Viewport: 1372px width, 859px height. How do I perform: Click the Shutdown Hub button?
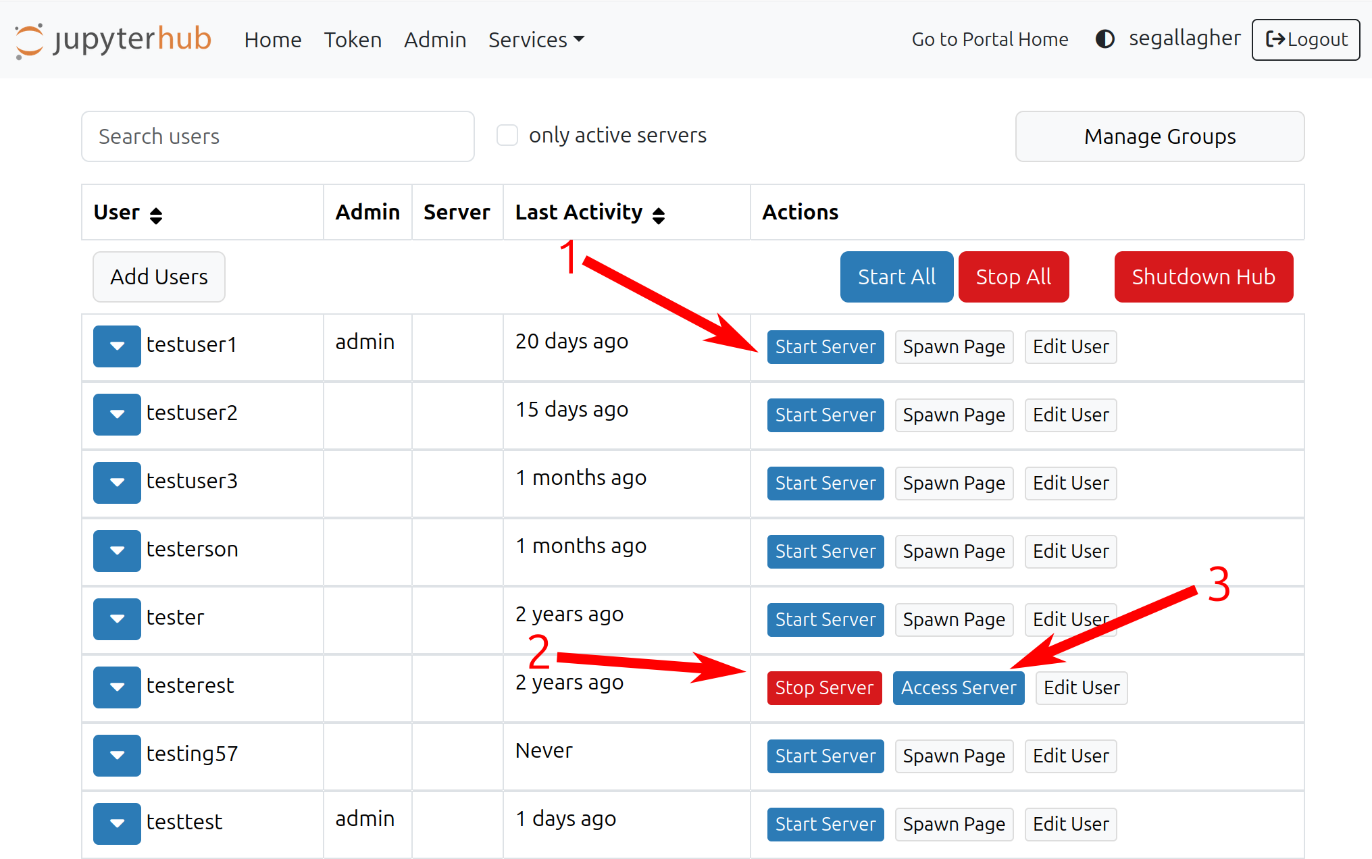coord(1204,277)
